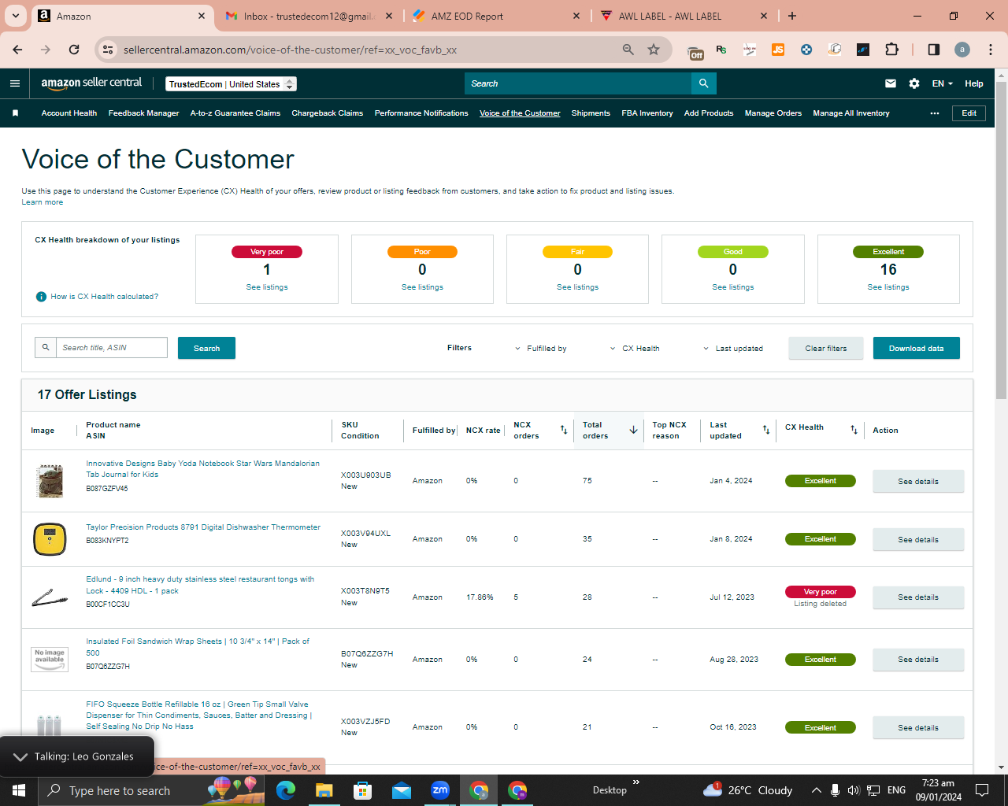Click the teal Search button beside ASIN field

(x=206, y=349)
